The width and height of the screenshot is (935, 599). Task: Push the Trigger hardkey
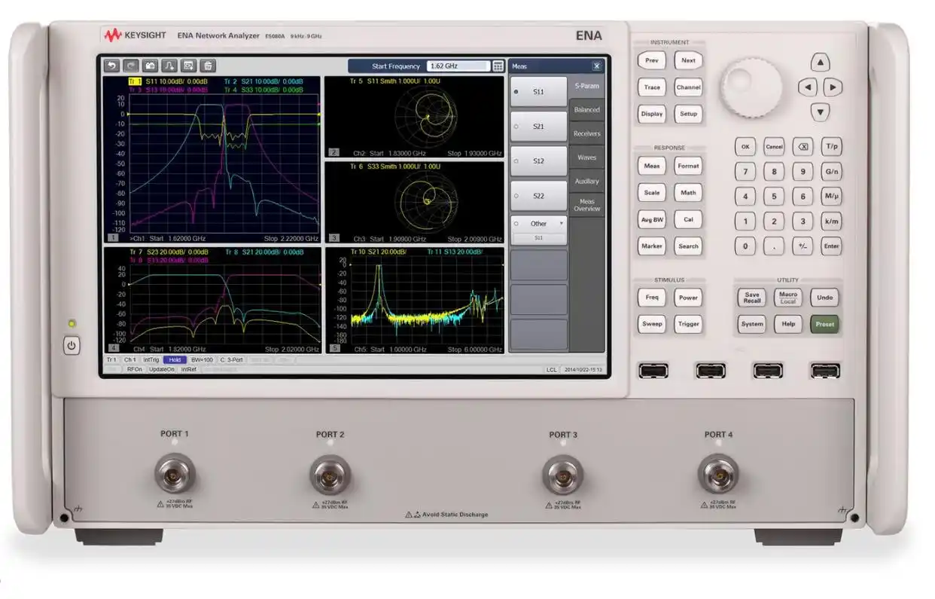coord(688,324)
